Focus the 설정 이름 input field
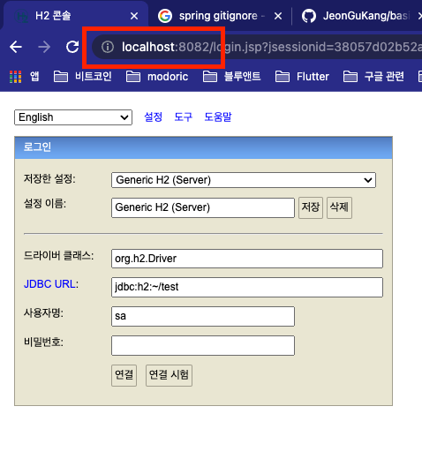 tap(203, 207)
